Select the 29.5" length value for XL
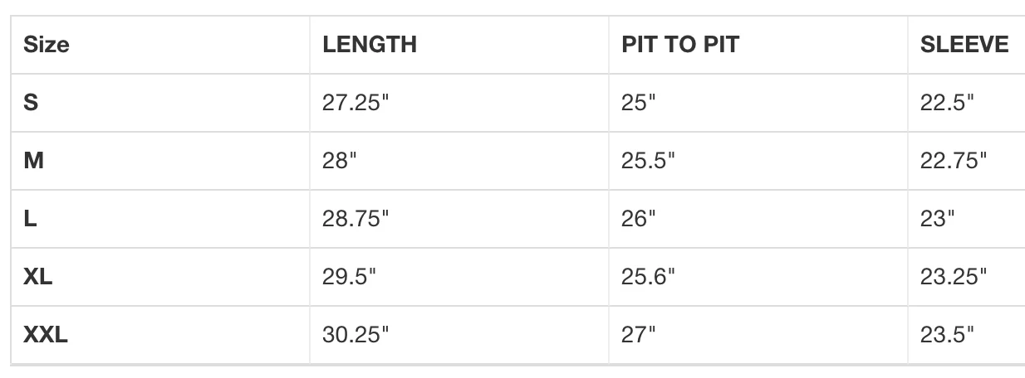The width and height of the screenshot is (1025, 378). pyautogui.click(x=349, y=277)
